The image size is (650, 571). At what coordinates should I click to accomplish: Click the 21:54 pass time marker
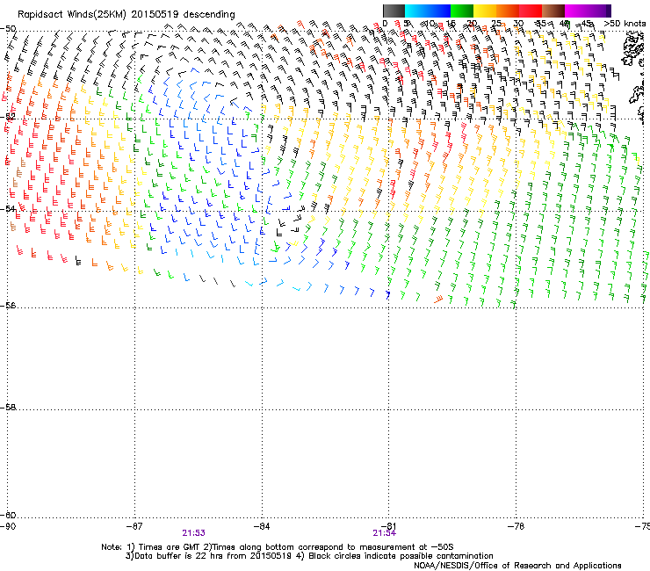pyautogui.click(x=384, y=533)
